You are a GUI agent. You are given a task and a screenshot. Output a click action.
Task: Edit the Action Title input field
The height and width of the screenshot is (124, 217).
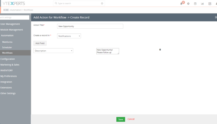pos(90,26)
